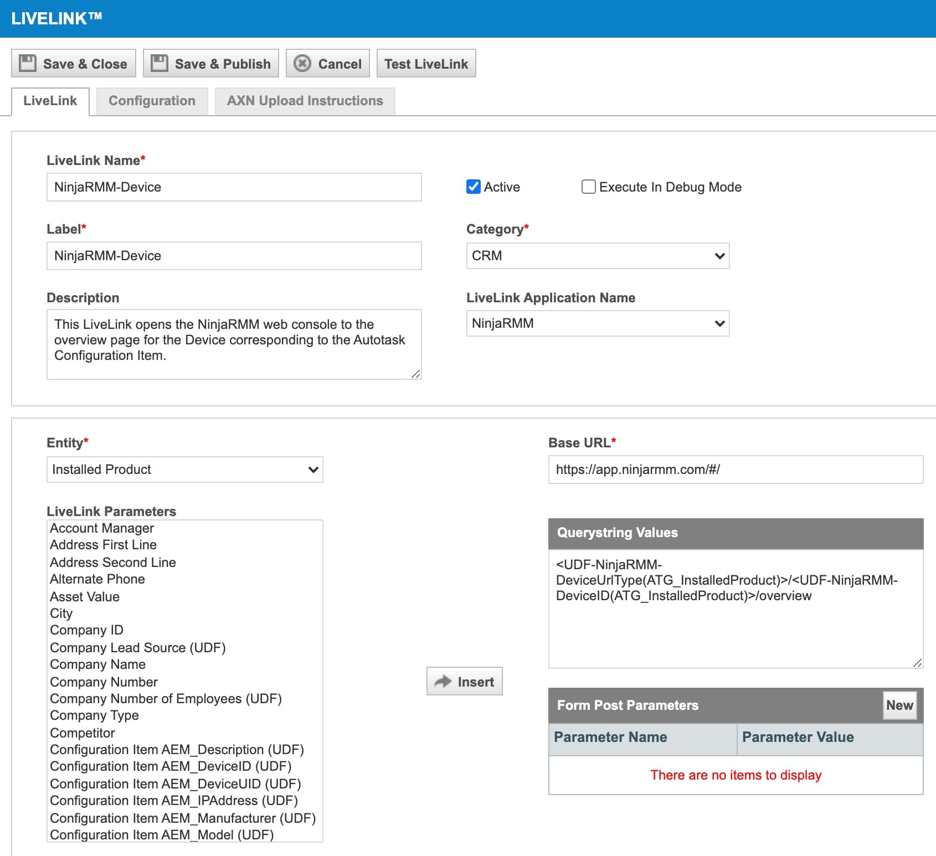This screenshot has height=856, width=936.
Task: Select Address First Line parameter
Action: [185, 545]
